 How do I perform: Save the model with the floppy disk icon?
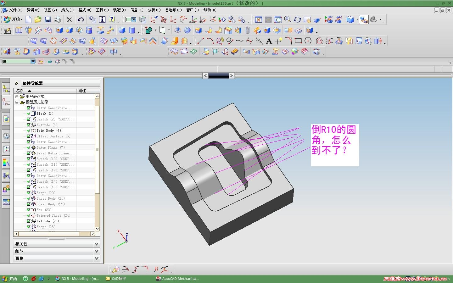point(48,19)
